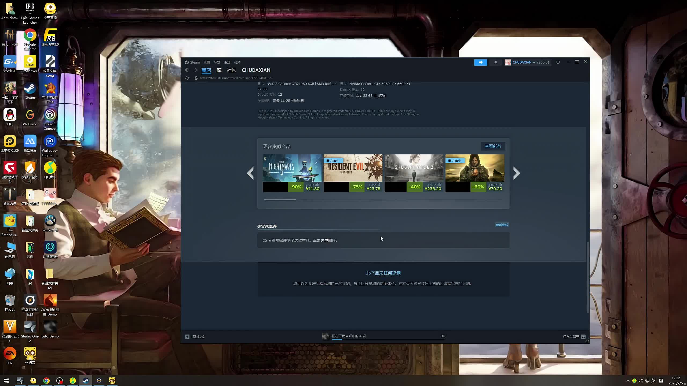Open the Steam desktop shortcut
This screenshot has height=386, width=687.
click(x=30, y=91)
